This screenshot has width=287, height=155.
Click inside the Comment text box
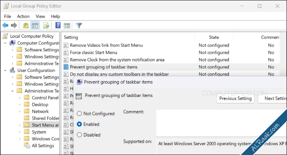pyautogui.click(x=221, y=123)
